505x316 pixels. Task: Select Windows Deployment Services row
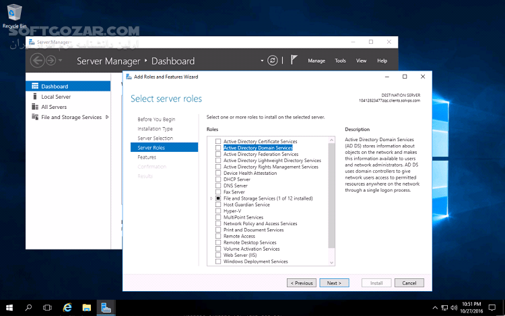click(255, 262)
